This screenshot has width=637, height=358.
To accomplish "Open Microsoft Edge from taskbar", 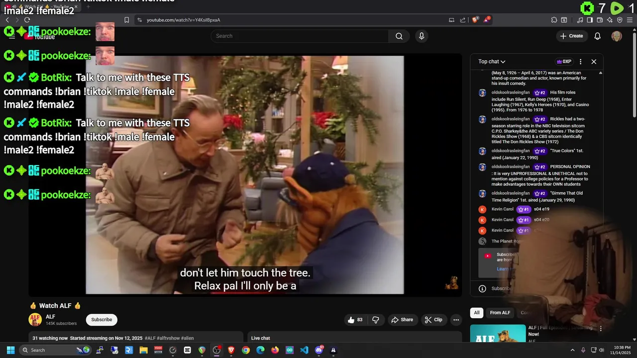I will (x=260, y=350).
